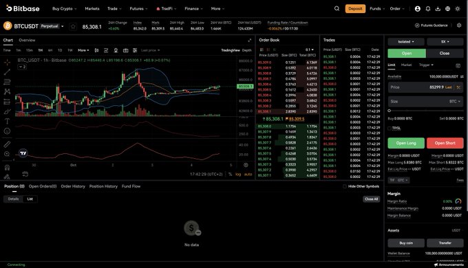Open the Markets menu item
Viewport: 468px width, 268px height.
92,9
